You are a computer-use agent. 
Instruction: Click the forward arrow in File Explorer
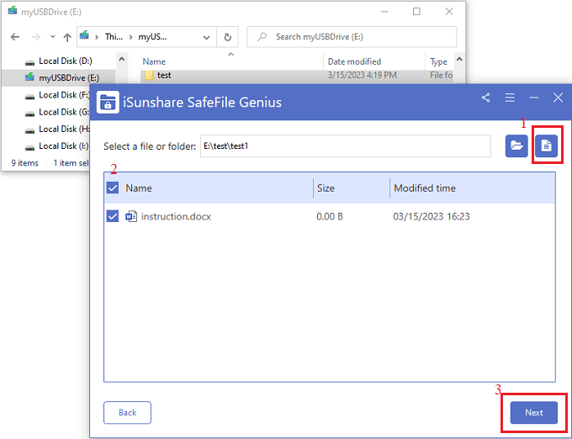(x=35, y=37)
